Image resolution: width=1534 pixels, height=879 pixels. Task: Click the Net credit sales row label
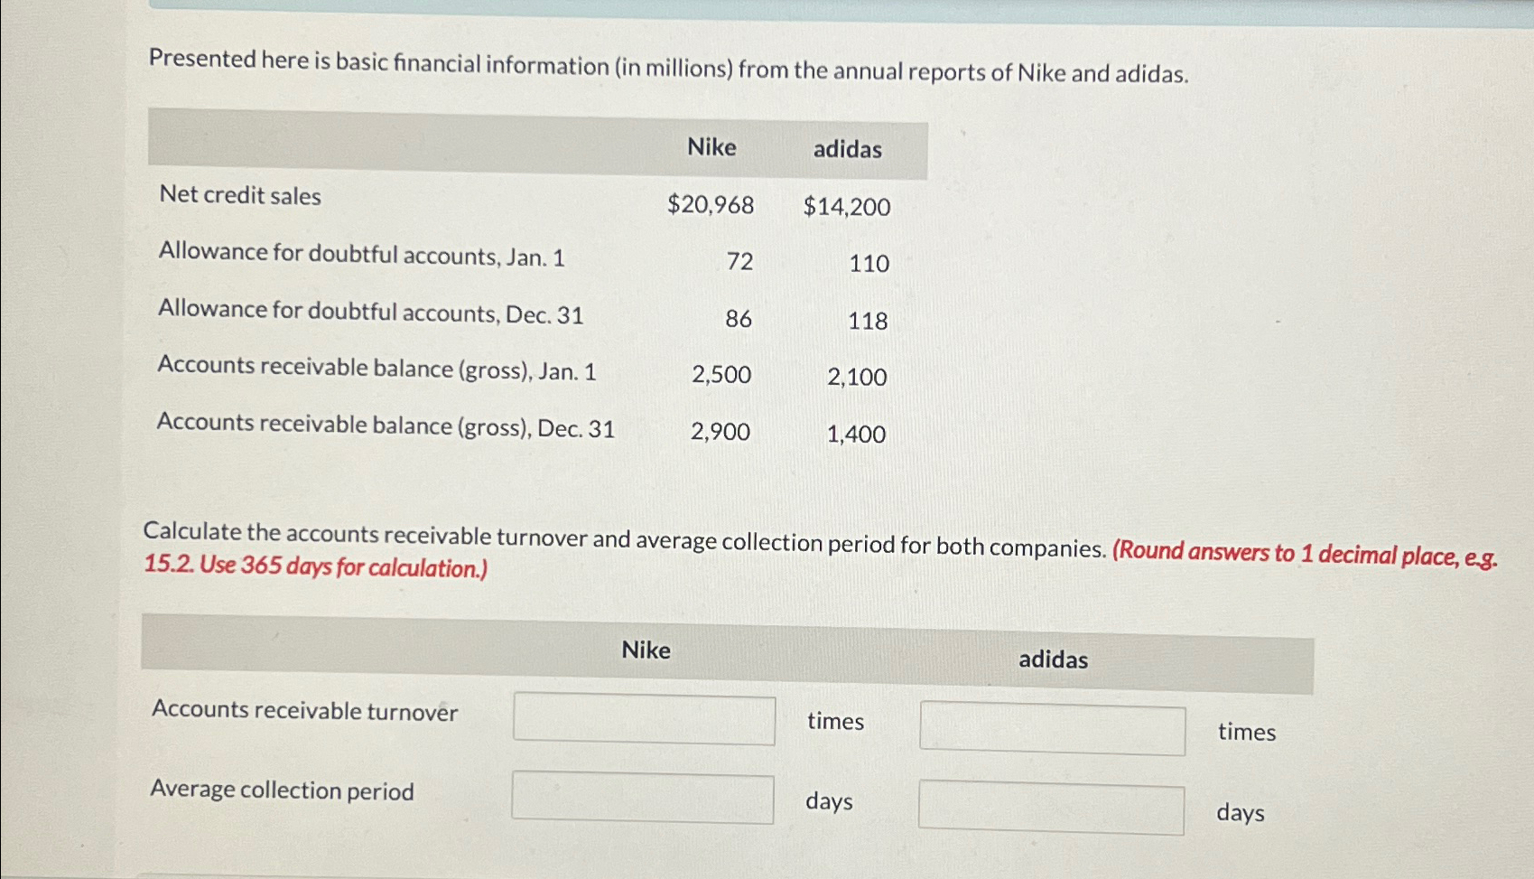pos(238,197)
